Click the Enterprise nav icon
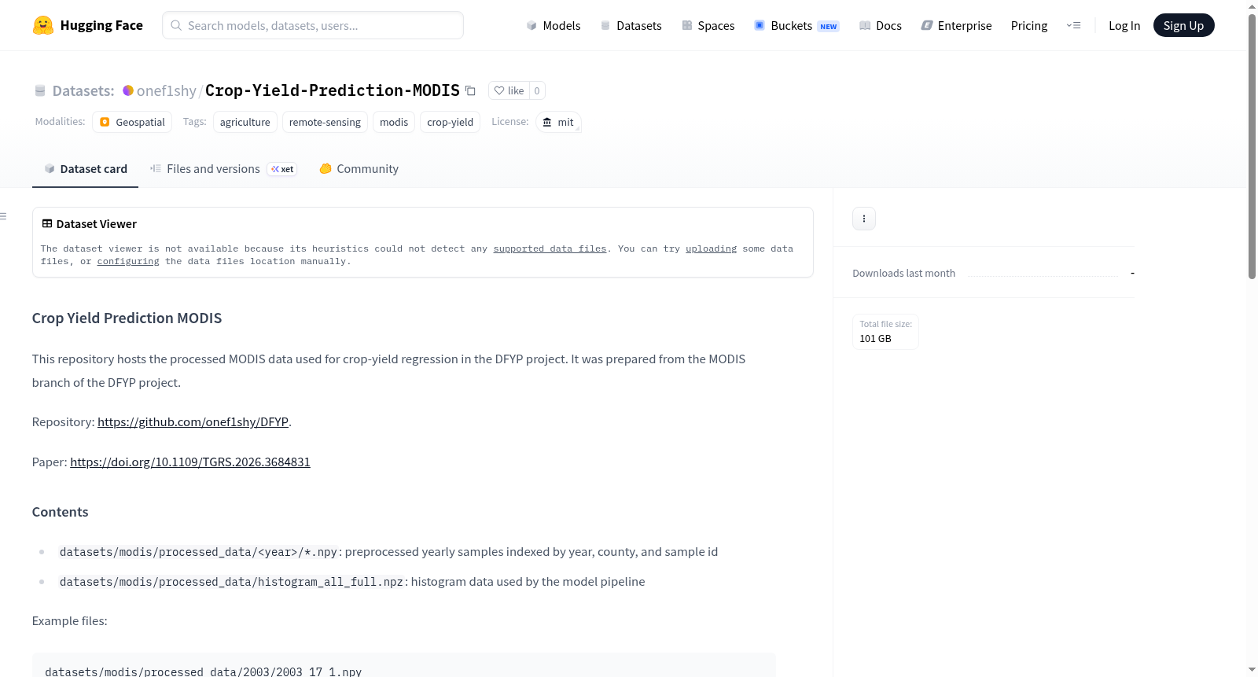The image size is (1258, 677). (927, 25)
